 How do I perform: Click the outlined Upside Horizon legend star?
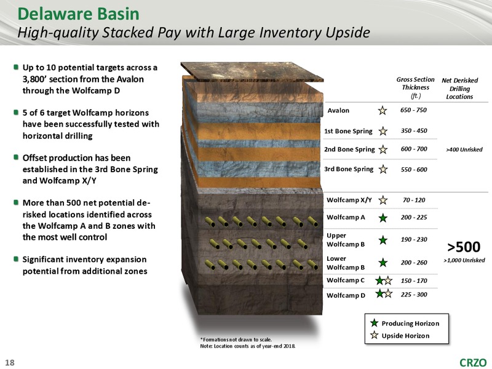click(x=374, y=335)
